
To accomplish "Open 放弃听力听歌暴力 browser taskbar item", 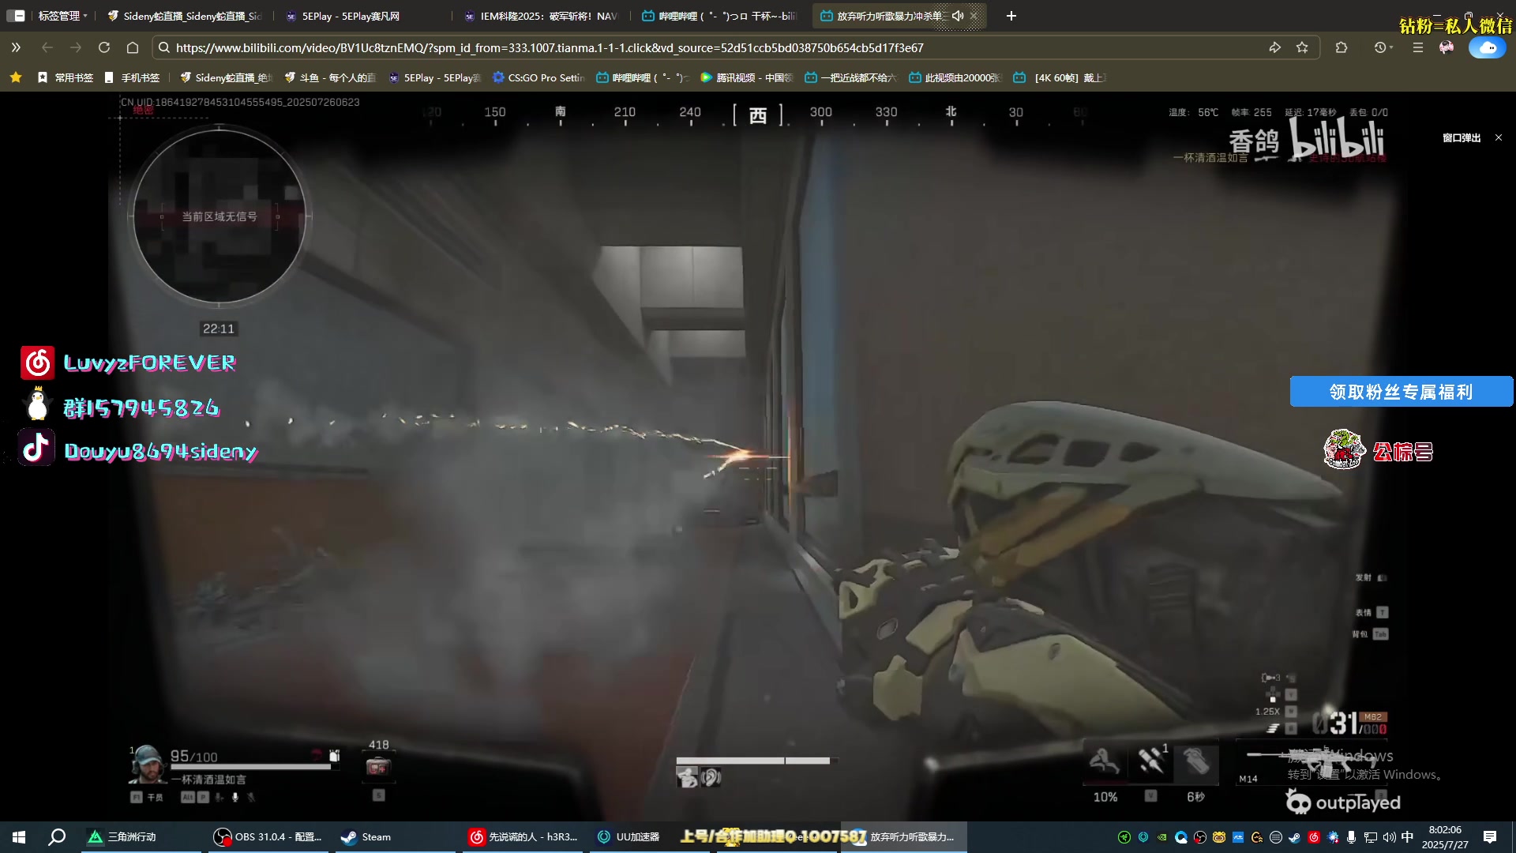I will [x=905, y=837].
